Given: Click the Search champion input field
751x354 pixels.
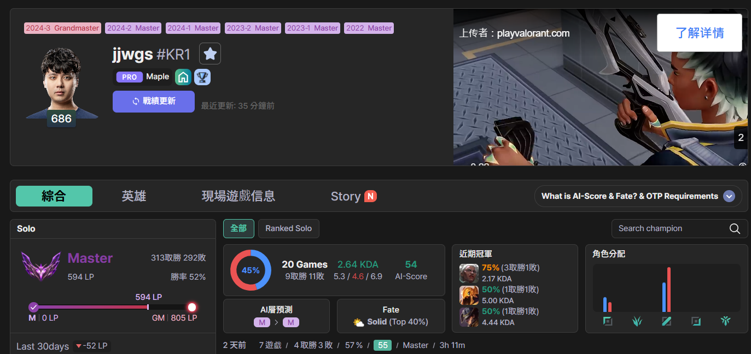Looking at the screenshot, I should click(x=679, y=228).
